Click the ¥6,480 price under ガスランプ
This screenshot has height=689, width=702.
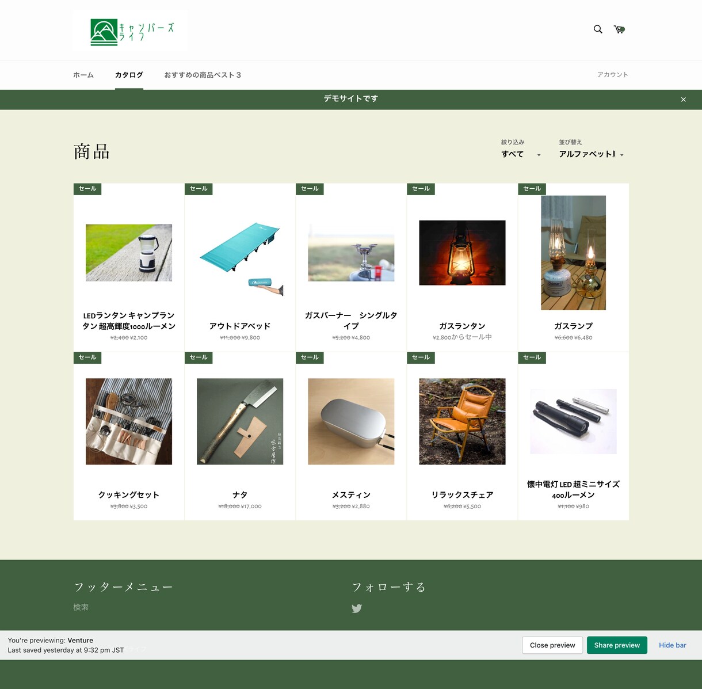[583, 338]
